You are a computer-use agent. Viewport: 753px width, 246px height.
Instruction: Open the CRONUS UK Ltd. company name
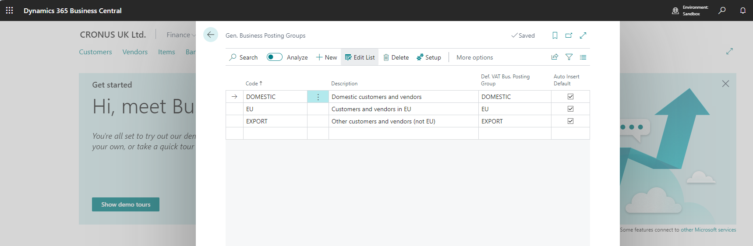[113, 35]
